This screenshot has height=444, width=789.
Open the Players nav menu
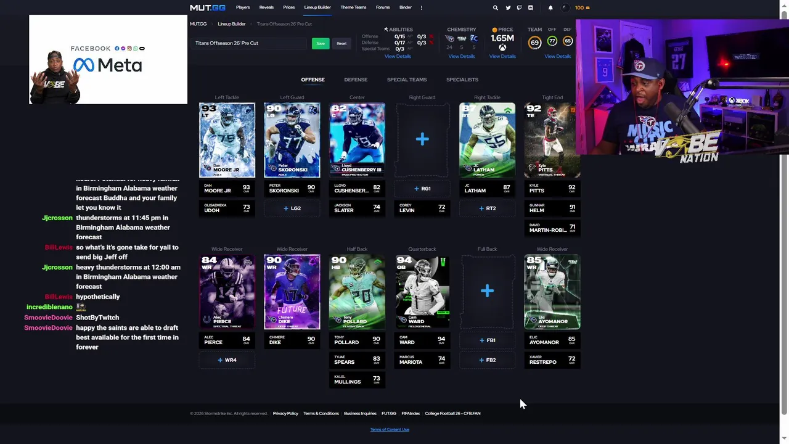pyautogui.click(x=243, y=7)
